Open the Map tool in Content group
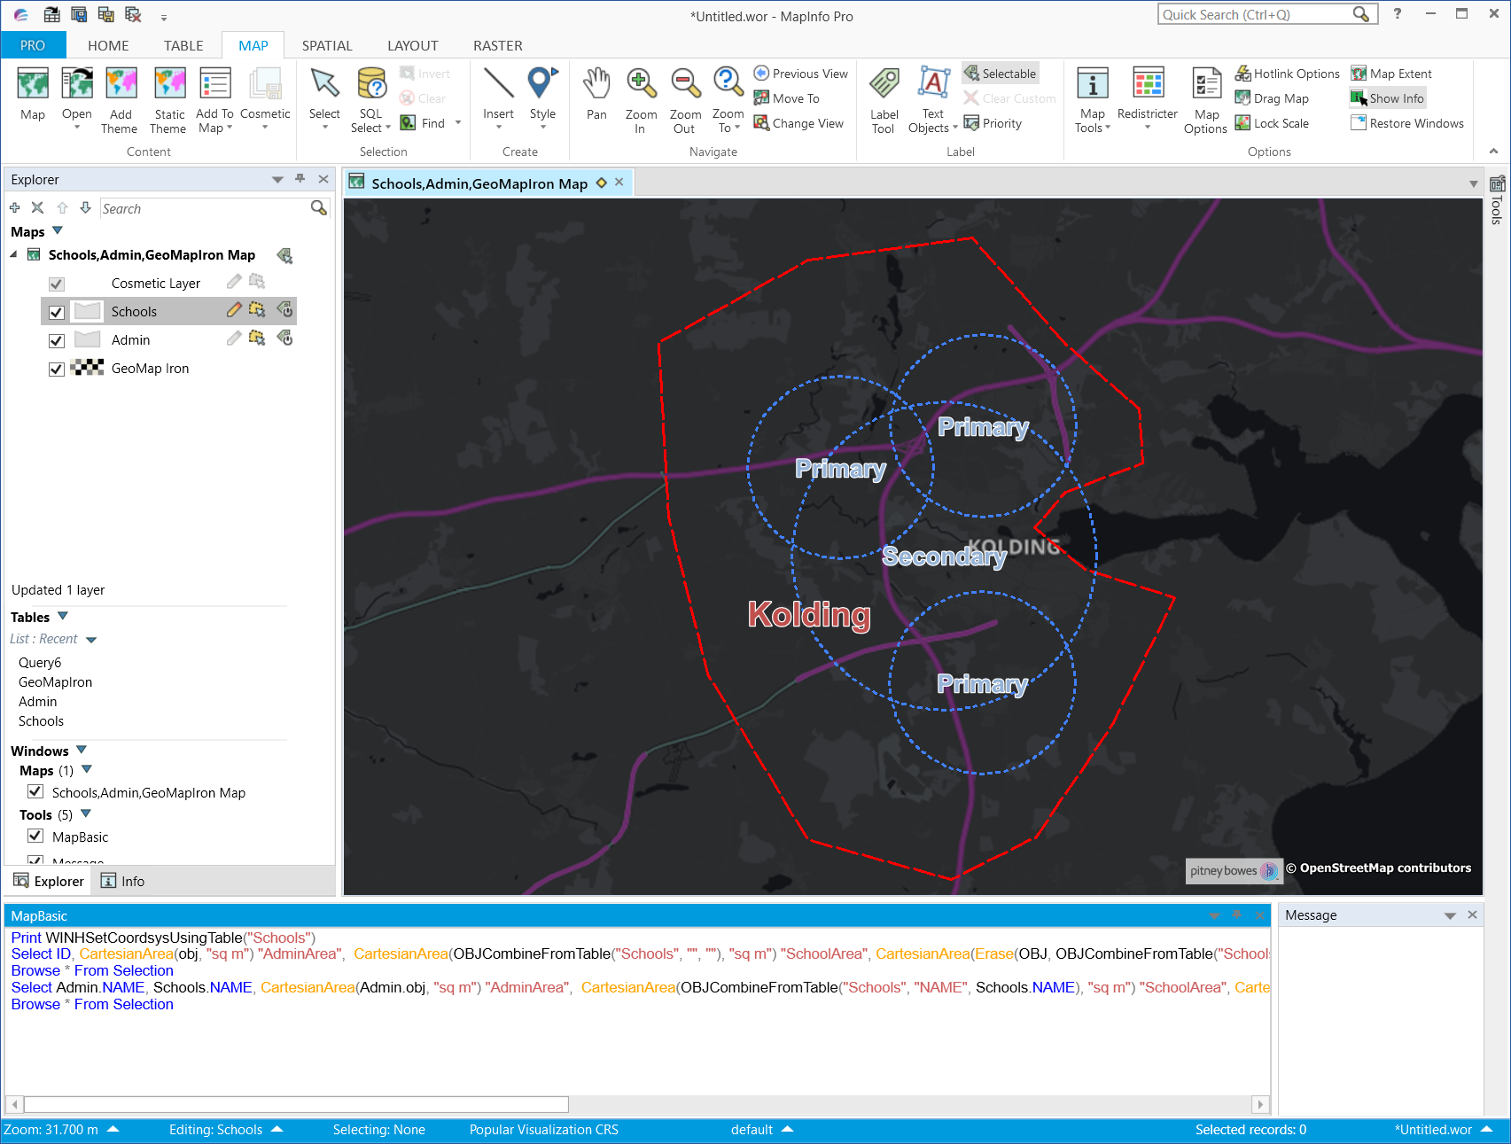Viewport: 1511px width, 1144px height. point(33,83)
